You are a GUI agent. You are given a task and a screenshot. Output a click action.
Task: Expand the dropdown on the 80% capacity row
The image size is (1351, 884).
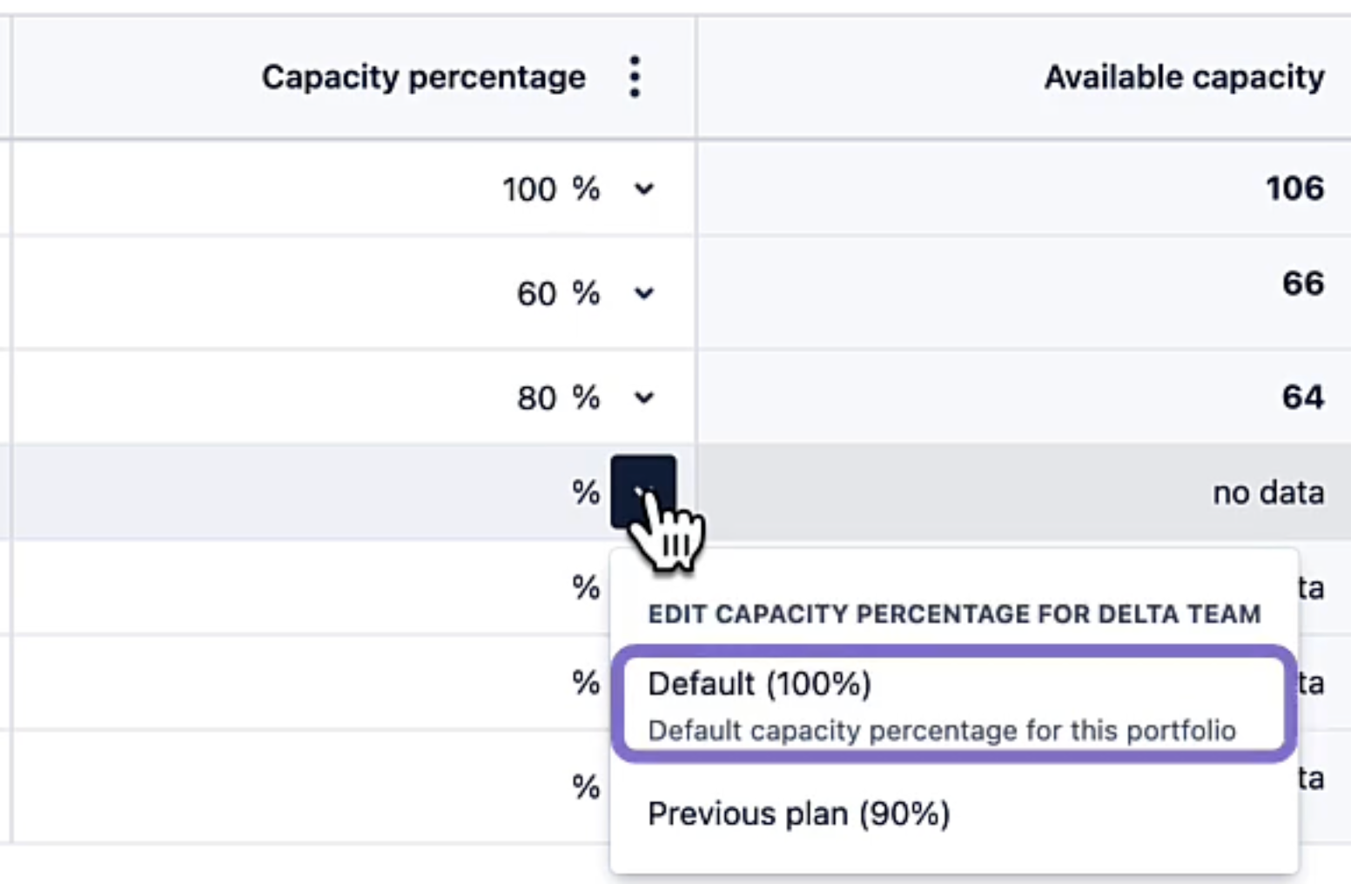point(643,398)
